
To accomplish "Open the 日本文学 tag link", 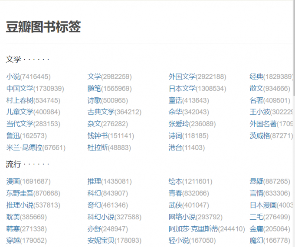I will pyautogui.click(x=182, y=88).
